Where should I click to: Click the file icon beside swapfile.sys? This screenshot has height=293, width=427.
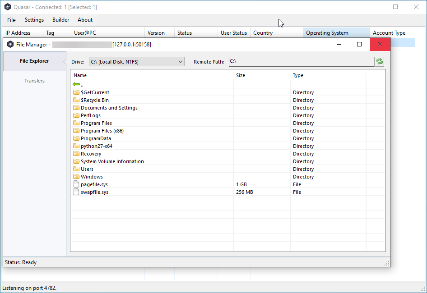tap(76, 192)
